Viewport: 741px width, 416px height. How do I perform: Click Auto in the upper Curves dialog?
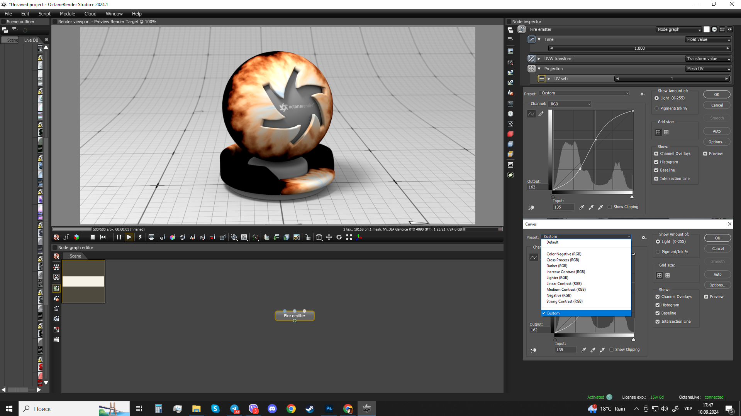coord(717,131)
